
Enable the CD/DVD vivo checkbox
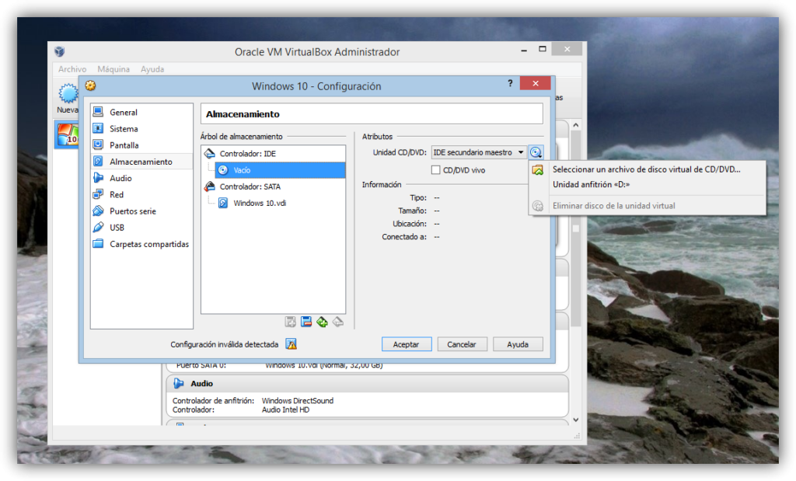tap(436, 169)
